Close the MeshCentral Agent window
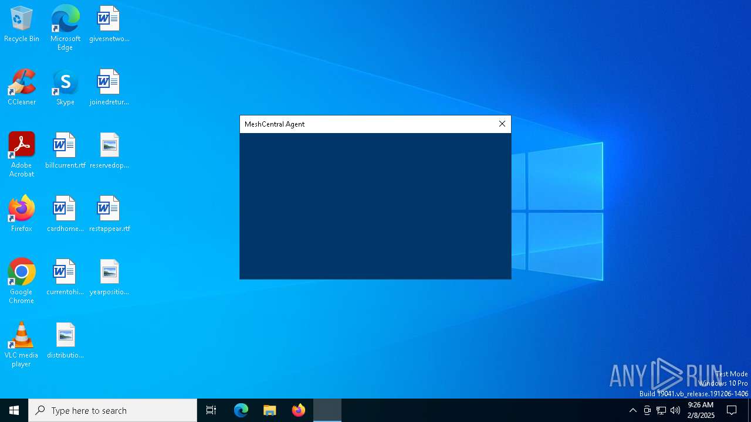This screenshot has width=751, height=422. pyautogui.click(x=502, y=124)
